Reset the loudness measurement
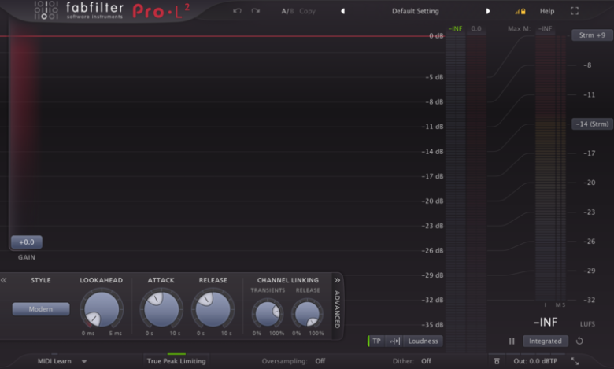Viewport: 614px width, 369px height. [x=579, y=341]
